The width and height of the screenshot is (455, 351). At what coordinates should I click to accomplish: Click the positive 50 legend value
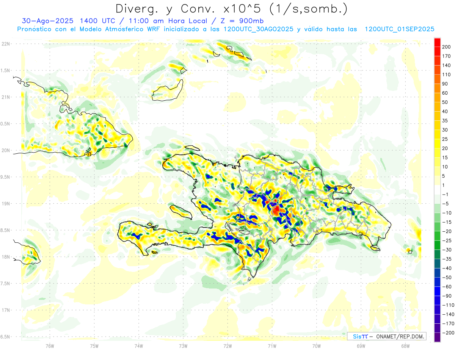pos(446,102)
